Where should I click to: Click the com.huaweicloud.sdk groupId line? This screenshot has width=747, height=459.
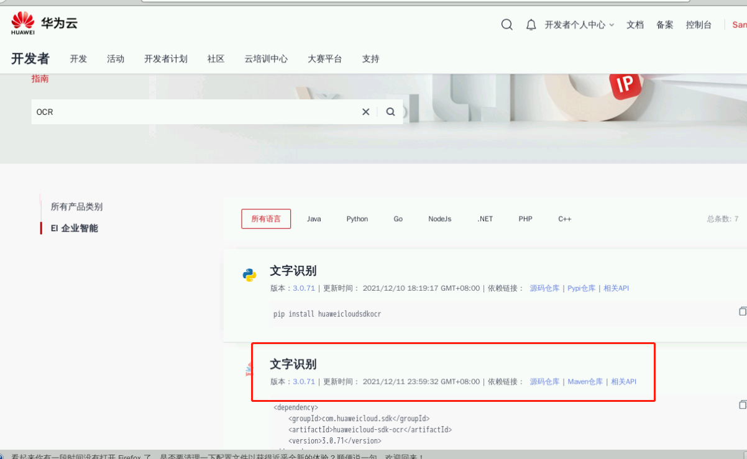(x=359, y=419)
